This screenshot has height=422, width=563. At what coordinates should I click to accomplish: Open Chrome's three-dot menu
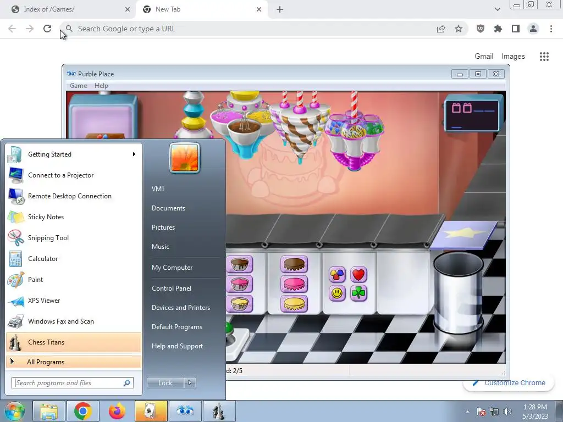coord(551,29)
